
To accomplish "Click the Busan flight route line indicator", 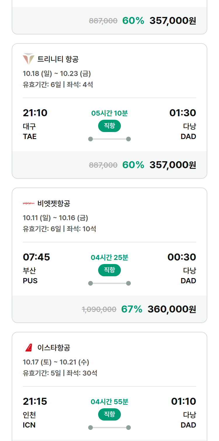I will tap(109, 283).
